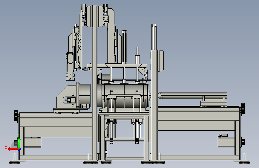The image size is (259, 168).
Task: Click the red X label next to the triad
Action: pyautogui.click(x=6, y=147)
